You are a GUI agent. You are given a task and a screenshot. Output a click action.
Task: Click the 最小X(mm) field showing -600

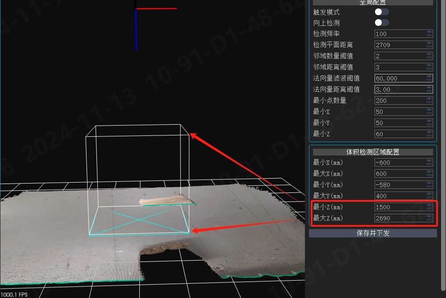(x=403, y=163)
